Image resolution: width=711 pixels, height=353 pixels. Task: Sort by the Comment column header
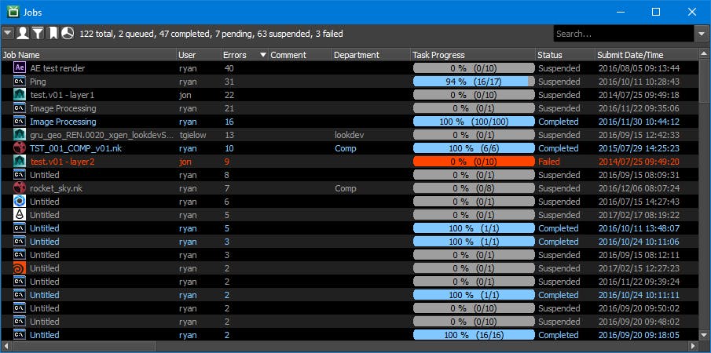point(300,55)
